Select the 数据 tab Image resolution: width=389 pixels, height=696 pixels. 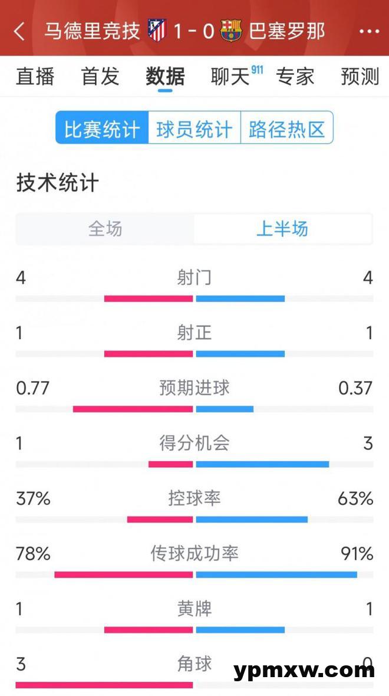click(166, 77)
